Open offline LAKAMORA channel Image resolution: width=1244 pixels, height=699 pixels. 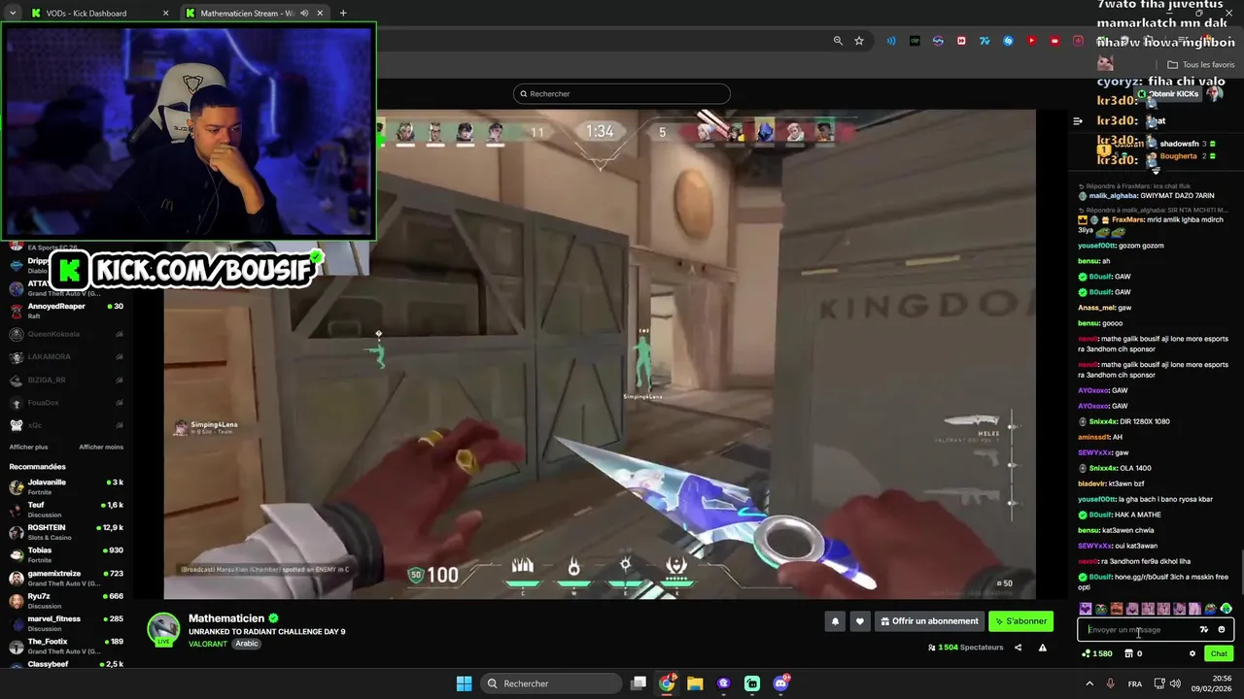tap(66, 356)
